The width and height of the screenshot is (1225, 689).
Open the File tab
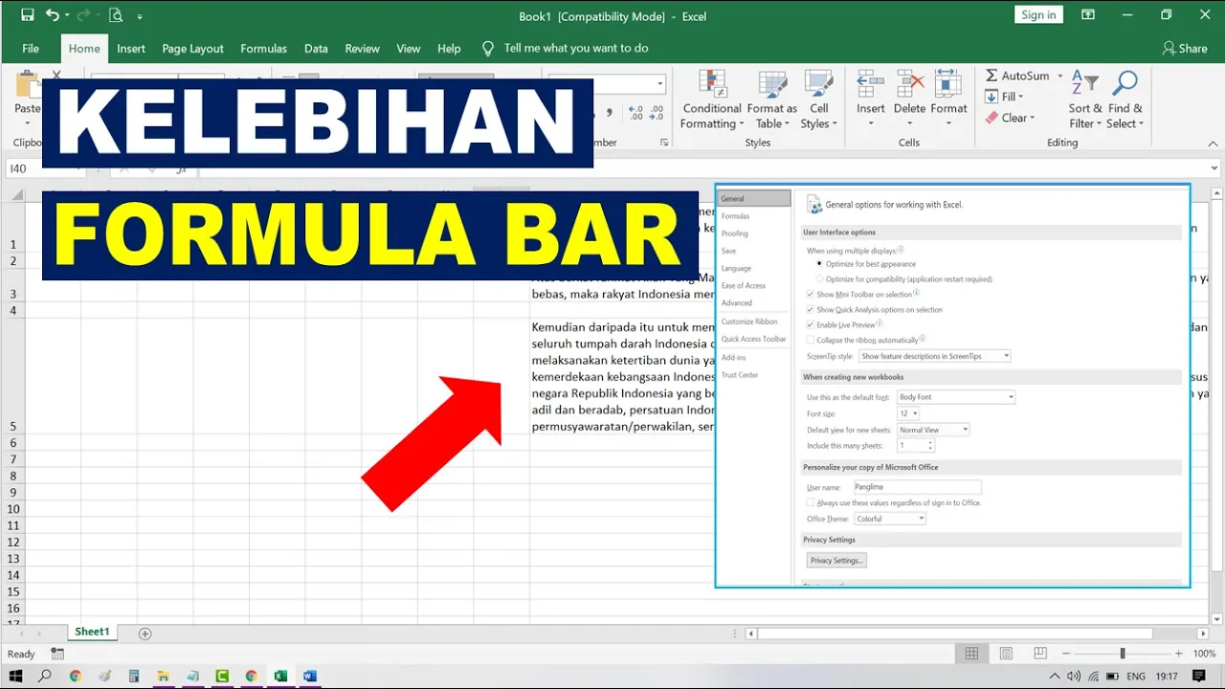pos(31,49)
